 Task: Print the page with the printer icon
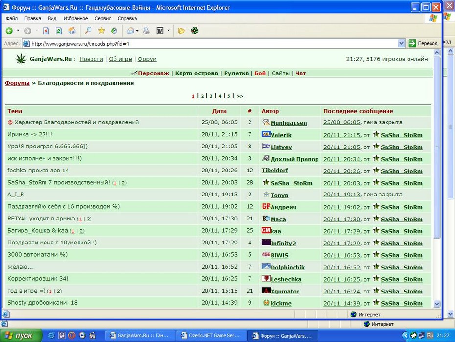147,30
